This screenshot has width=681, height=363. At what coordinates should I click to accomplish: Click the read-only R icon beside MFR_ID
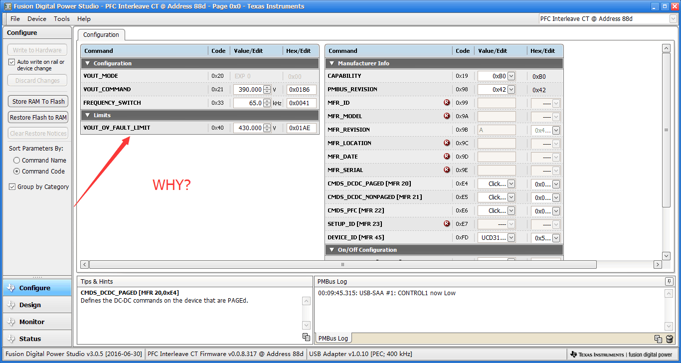[x=447, y=103]
